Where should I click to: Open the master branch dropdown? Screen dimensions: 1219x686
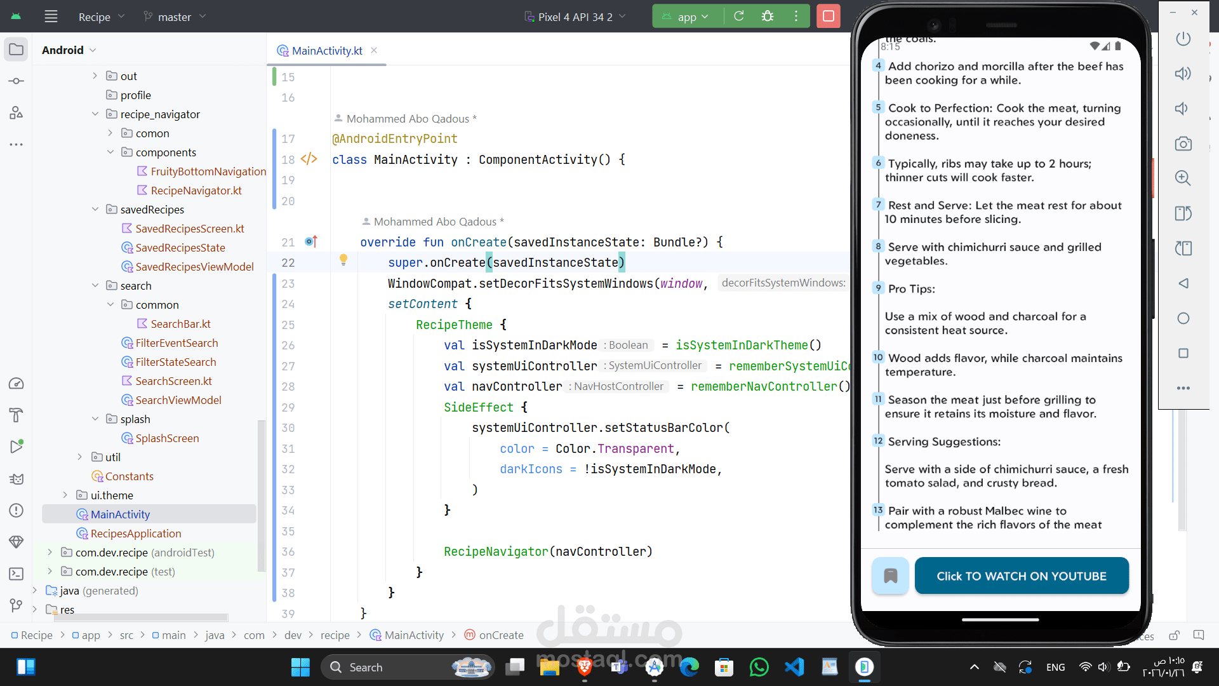tap(175, 17)
